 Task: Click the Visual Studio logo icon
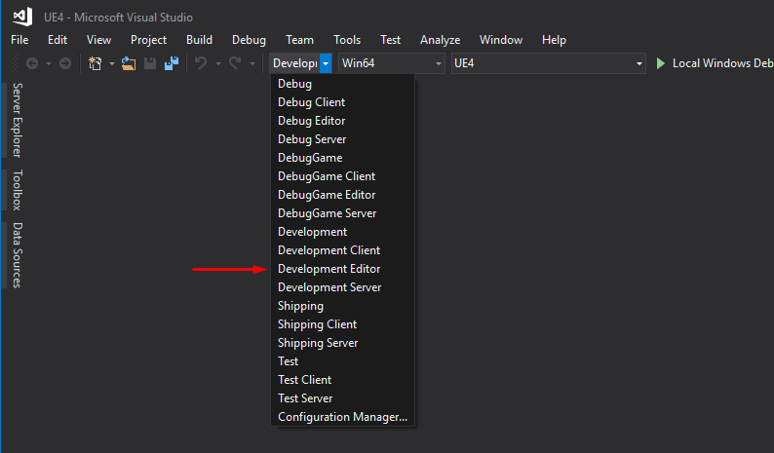[22, 17]
